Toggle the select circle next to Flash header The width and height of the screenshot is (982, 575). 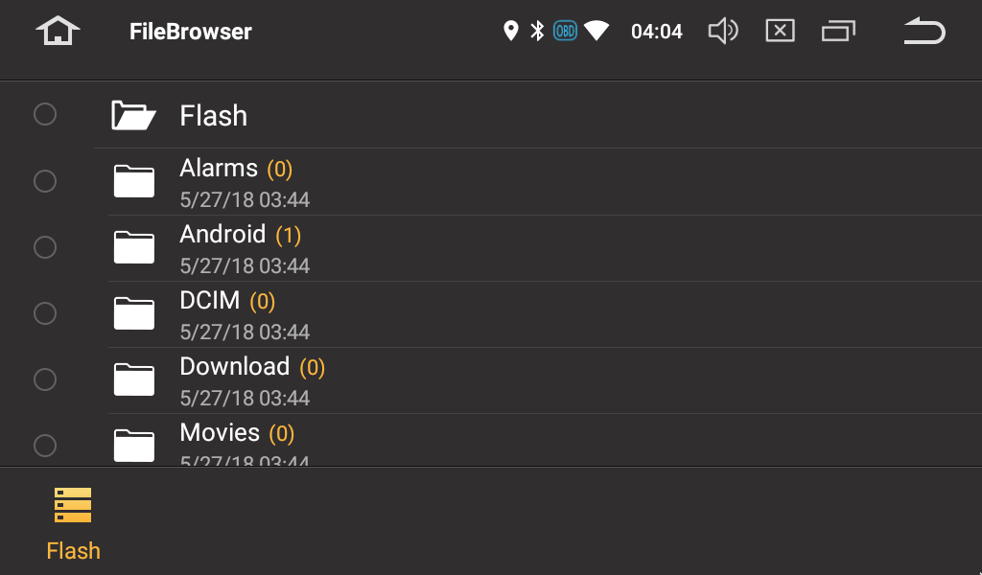tap(45, 115)
